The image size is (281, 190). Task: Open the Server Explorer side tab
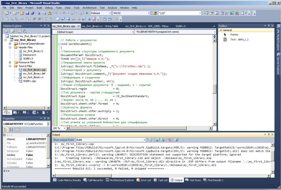(278, 64)
